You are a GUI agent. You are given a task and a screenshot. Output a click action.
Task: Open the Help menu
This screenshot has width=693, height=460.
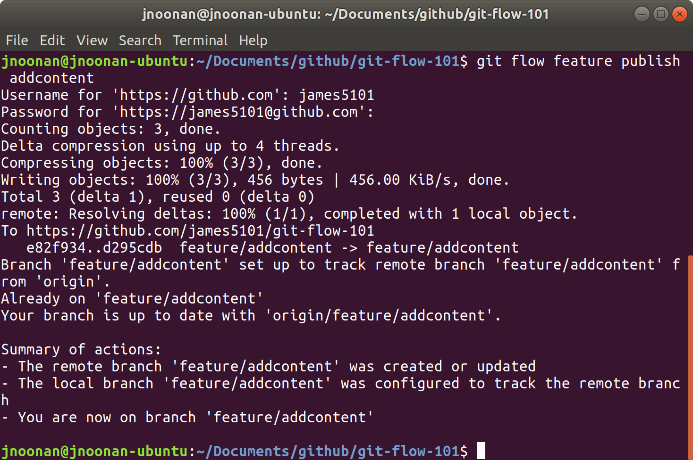coord(253,41)
